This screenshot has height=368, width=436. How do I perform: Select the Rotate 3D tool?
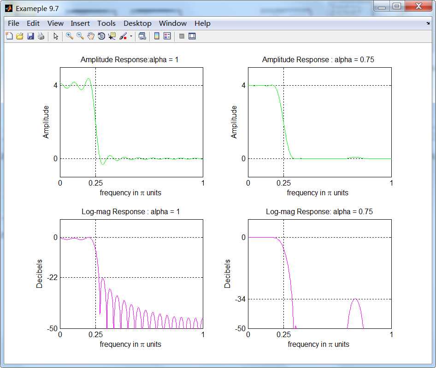click(101, 36)
